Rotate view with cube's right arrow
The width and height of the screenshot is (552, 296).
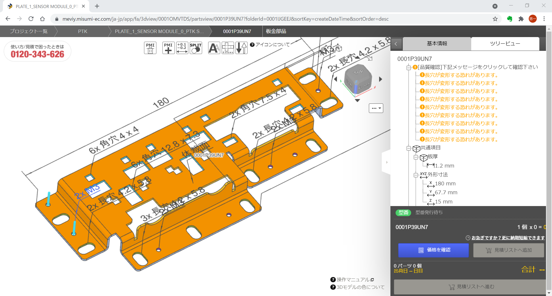click(x=381, y=79)
